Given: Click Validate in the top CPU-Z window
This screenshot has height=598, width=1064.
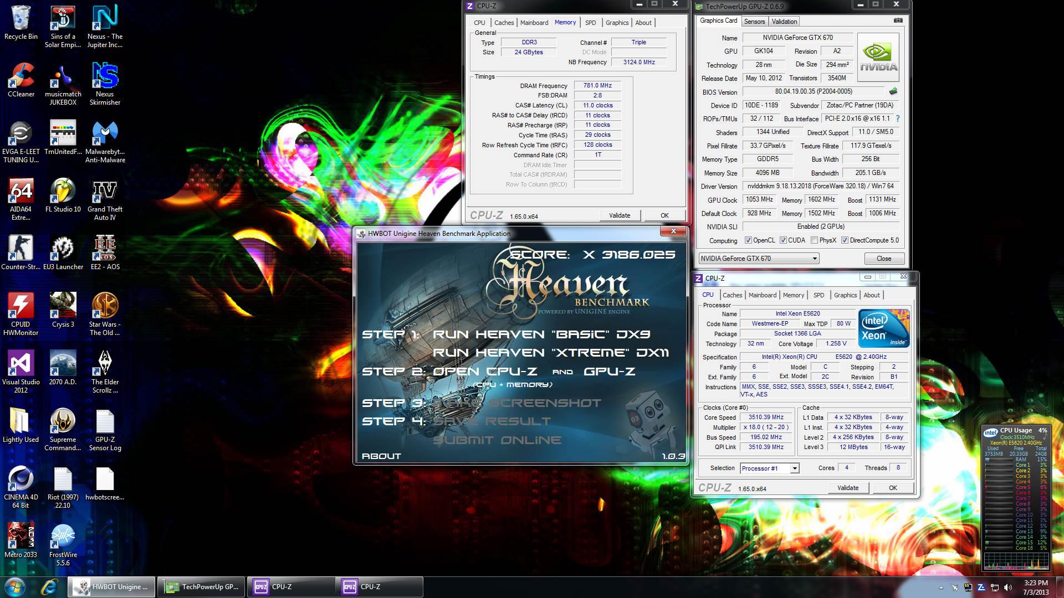Looking at the screenshot, I should 620,215.
